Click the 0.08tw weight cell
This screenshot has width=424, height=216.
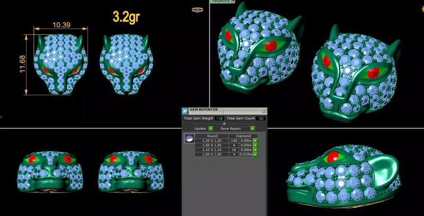[x=245, y=150]
